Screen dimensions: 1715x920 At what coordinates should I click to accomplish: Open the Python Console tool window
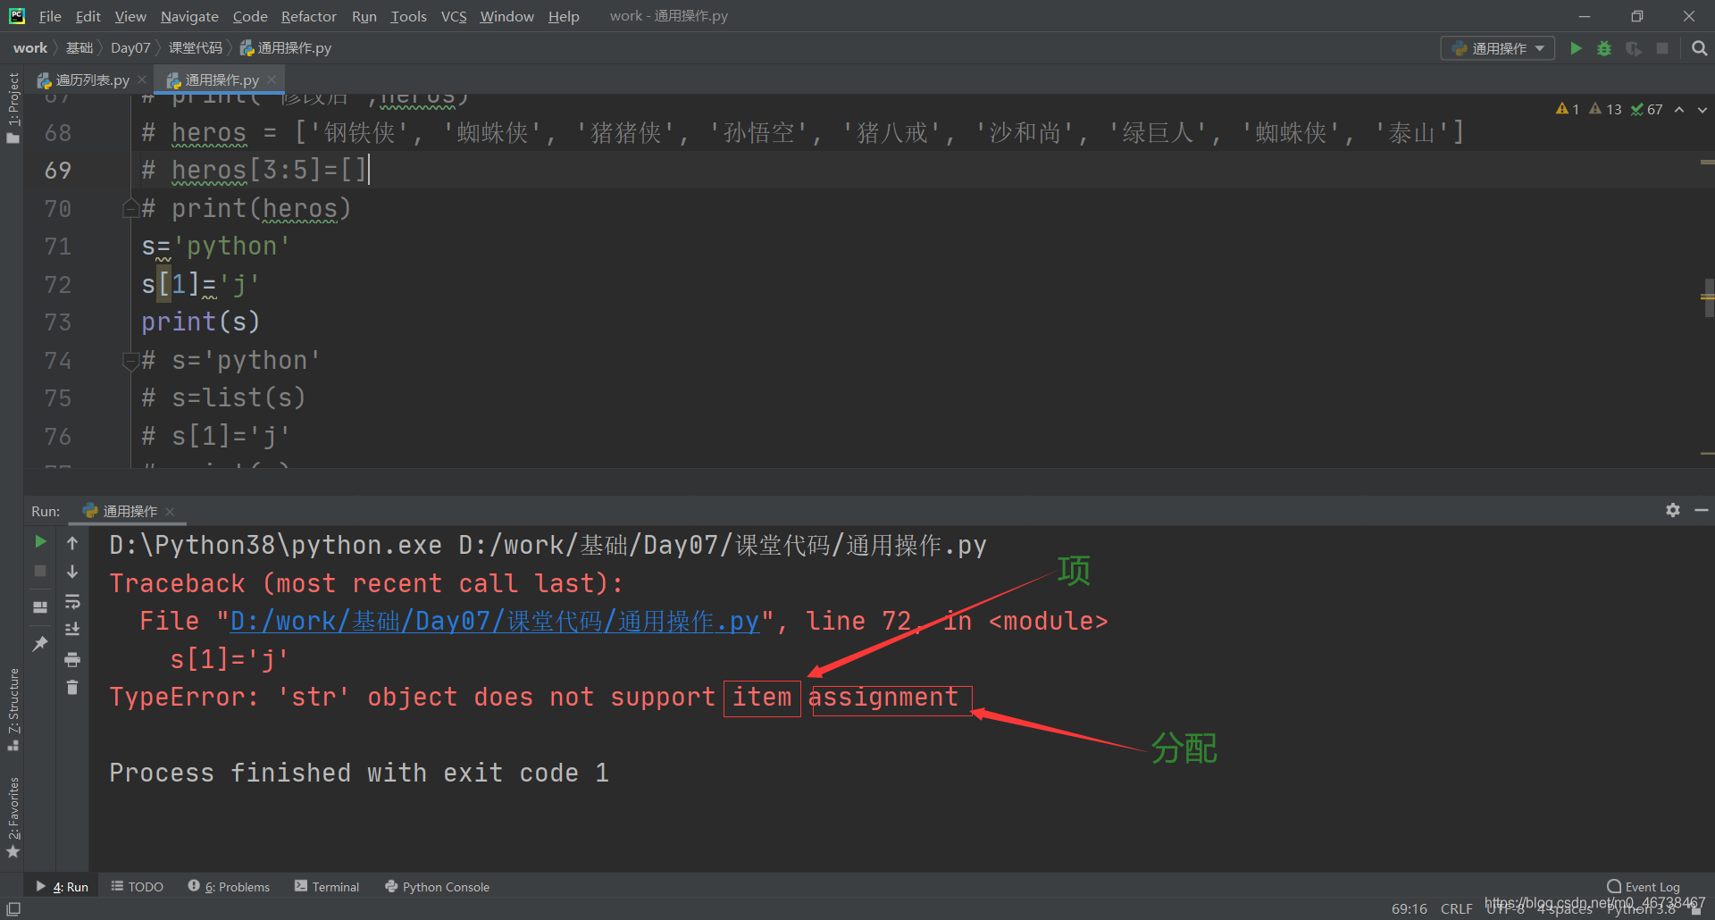(x=437, y=886)
